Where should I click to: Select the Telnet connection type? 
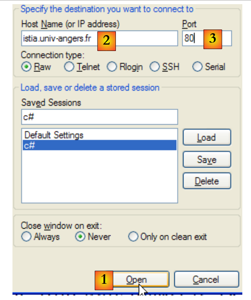69,67
